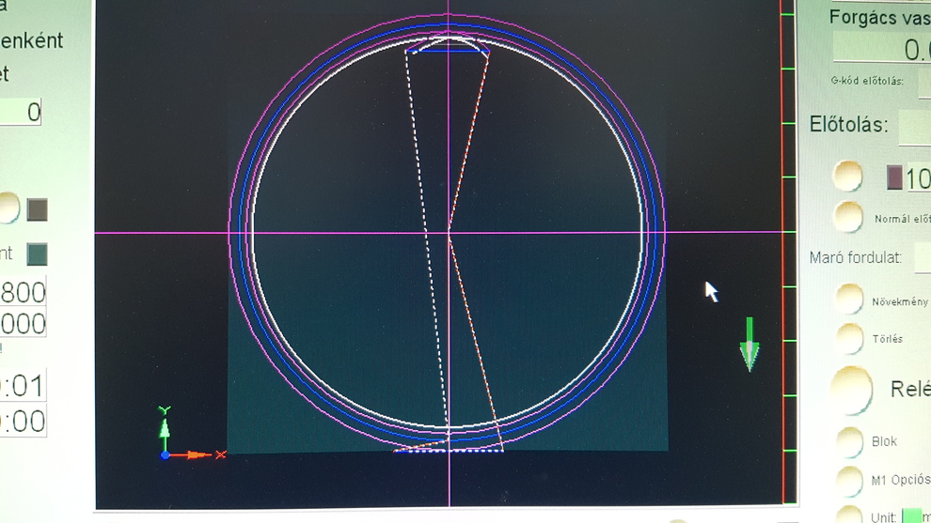Viewport: 931px width, 523px height.
Task: Click the large round Relé button
Action: click(x=851, y=390)
